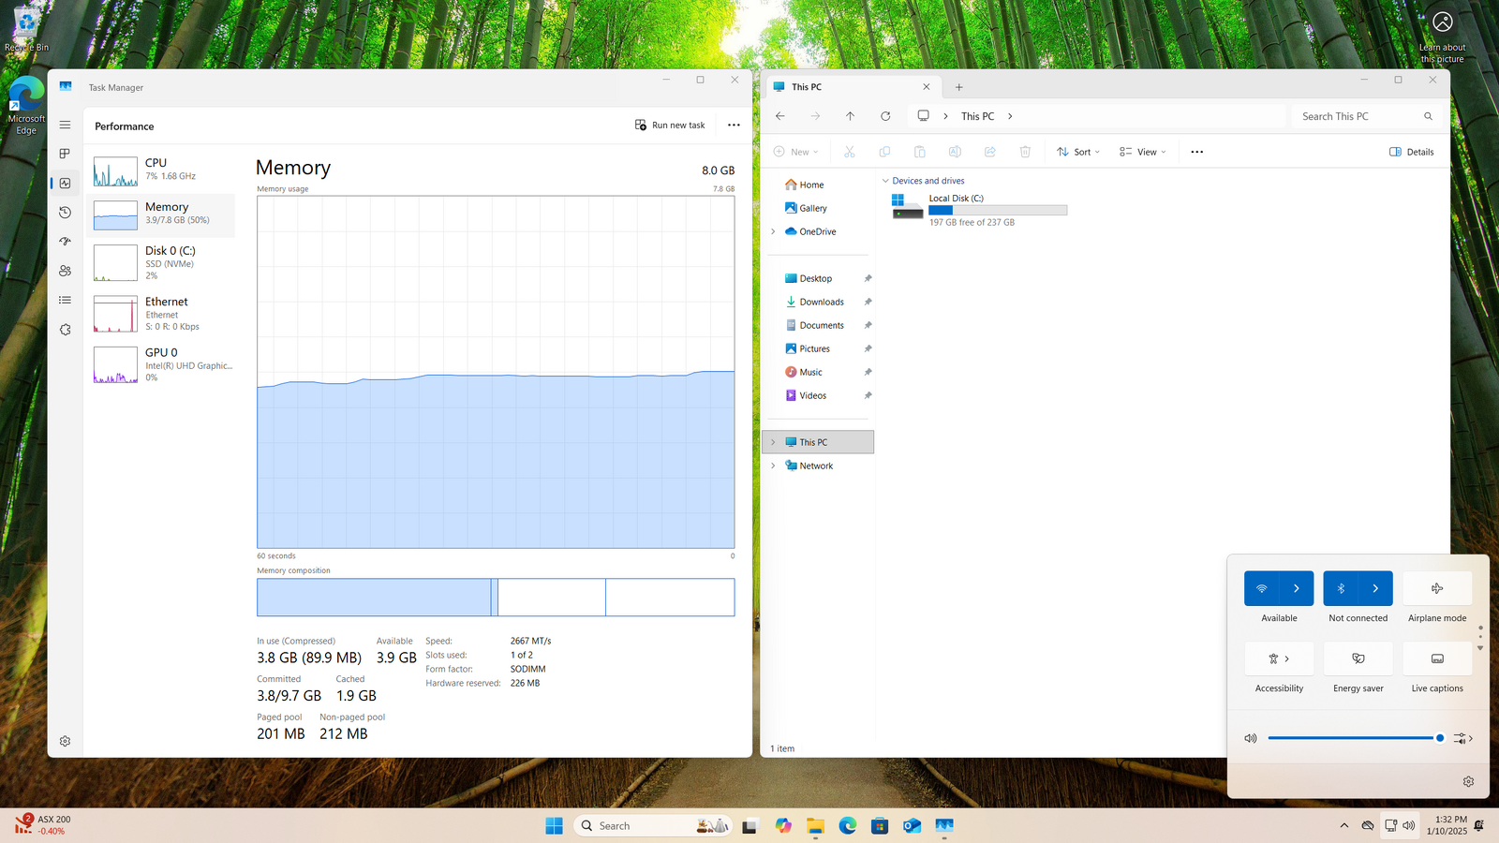Image resolution: width=1499 pixels, height=843 pixels.
Task: Click the Search This PC field
Action: pos(1358,116)
